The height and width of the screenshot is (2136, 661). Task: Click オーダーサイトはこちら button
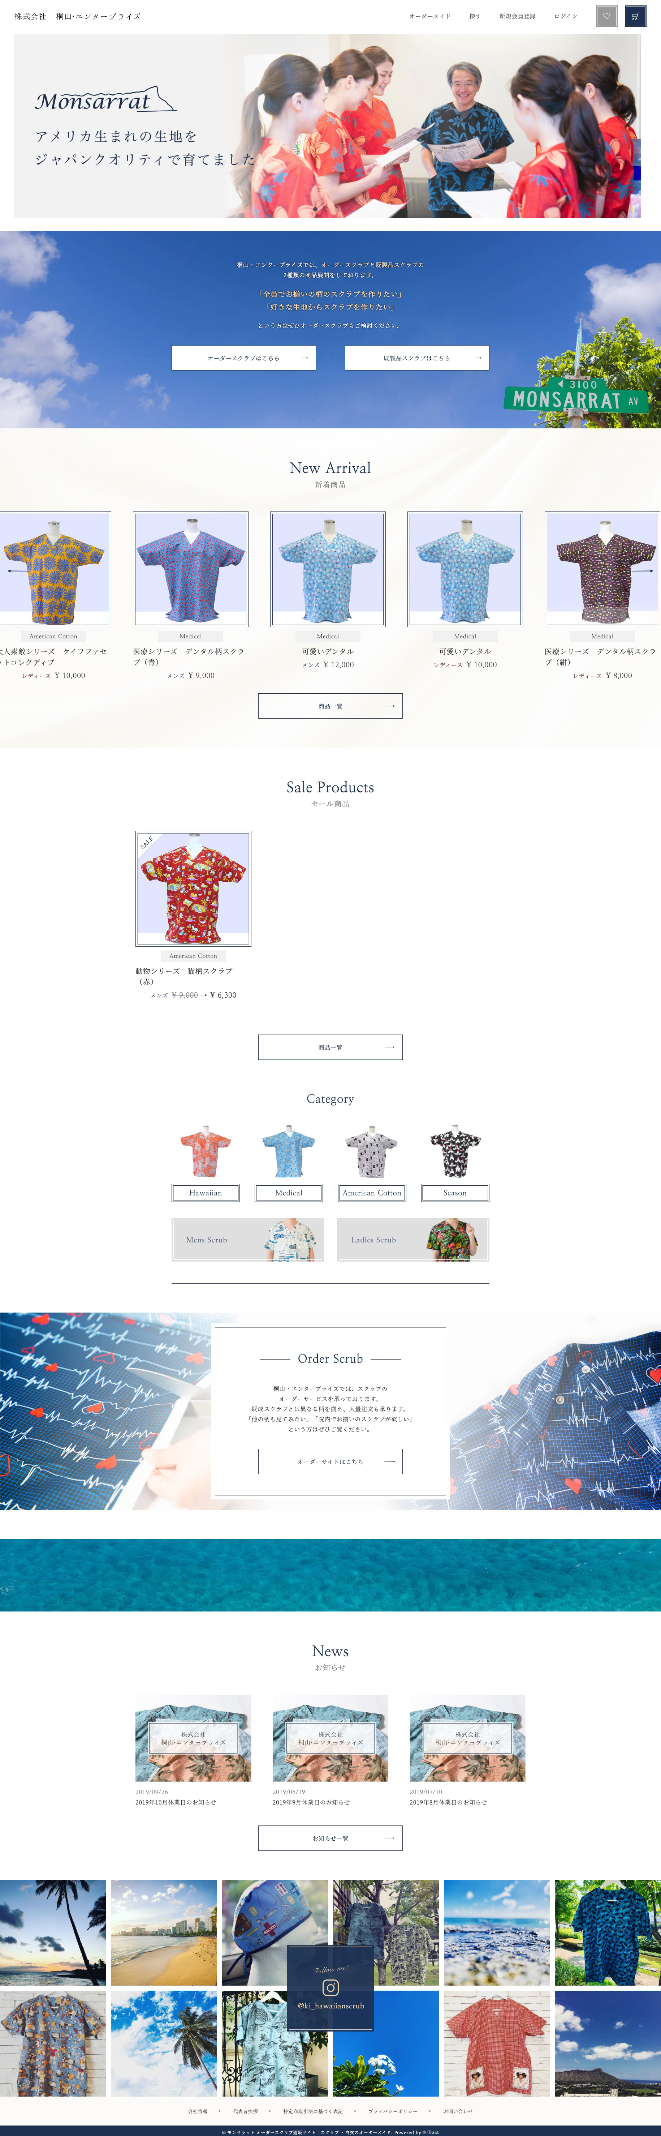[330, 1461]
